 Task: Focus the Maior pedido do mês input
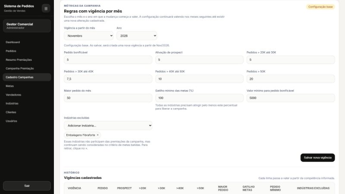(108, 98)
